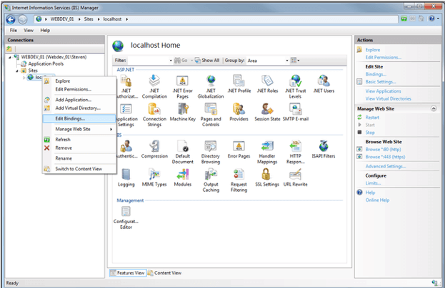
Task: Click Show All button
Action: (x=207, y=61)
